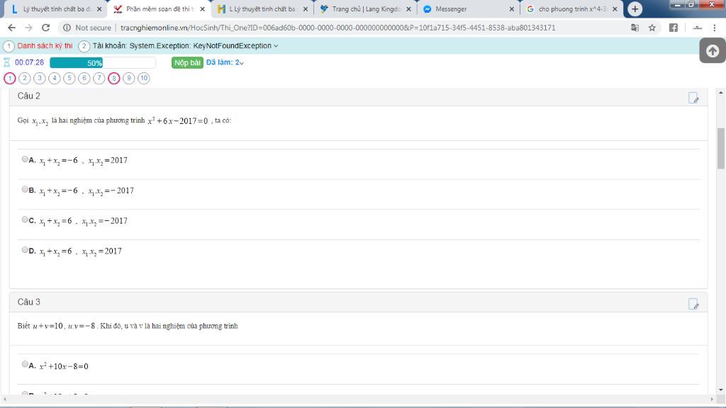Jump to question 4 circle
This screenshot has width=726, height=408.
[54, 78]
